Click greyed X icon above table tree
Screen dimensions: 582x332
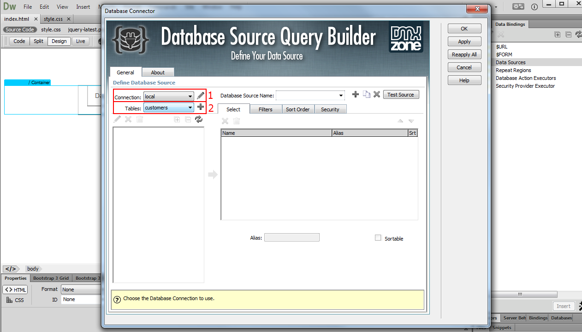(129, 120)
